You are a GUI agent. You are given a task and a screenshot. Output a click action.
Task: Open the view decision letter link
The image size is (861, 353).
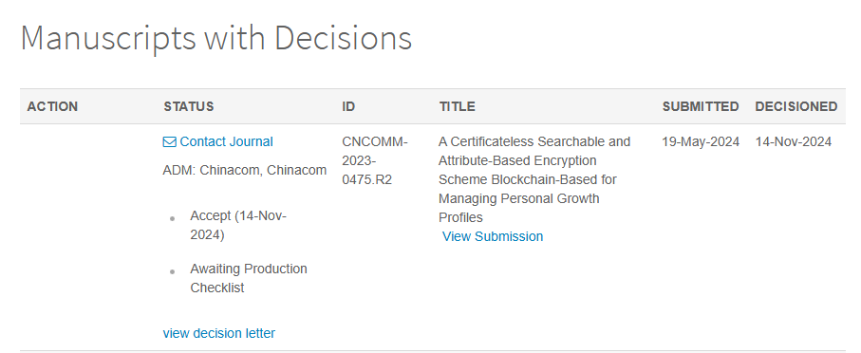(219, 333)
